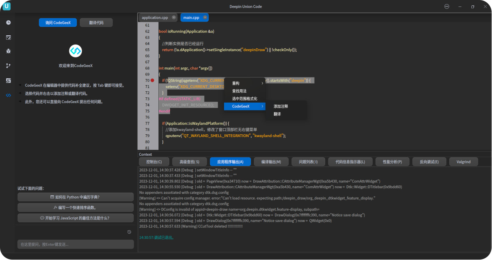Click the 'if (Application::isWaylandPlatform())' code line
492x260 pixels.
point(196,123)
